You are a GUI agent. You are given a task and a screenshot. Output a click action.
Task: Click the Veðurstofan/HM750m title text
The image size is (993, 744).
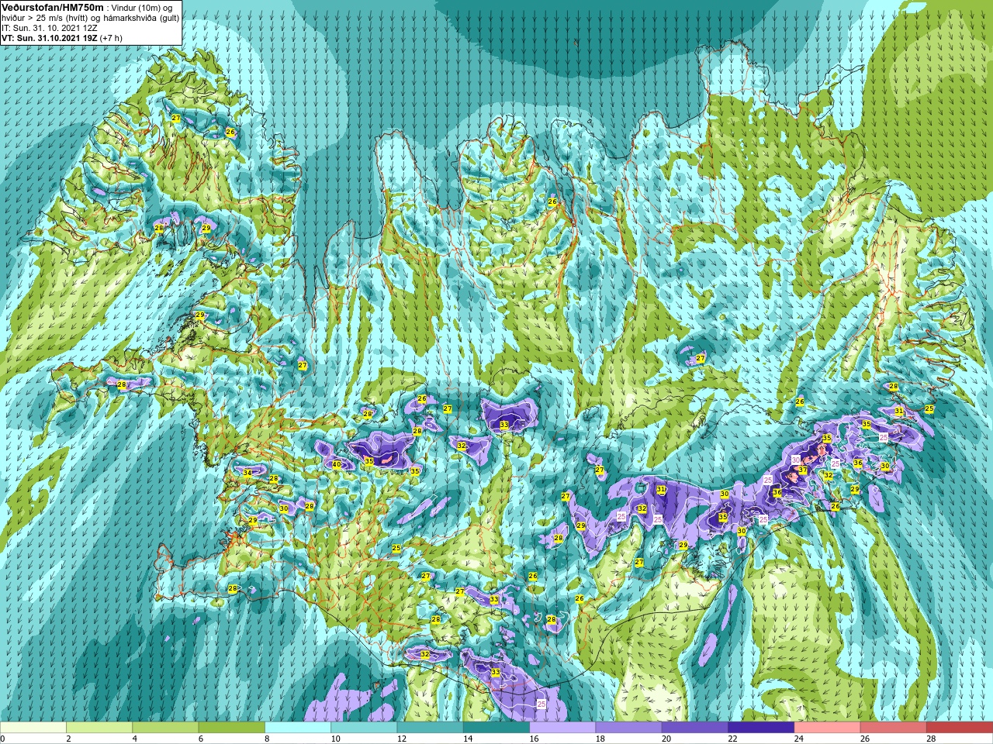point(53,6)
